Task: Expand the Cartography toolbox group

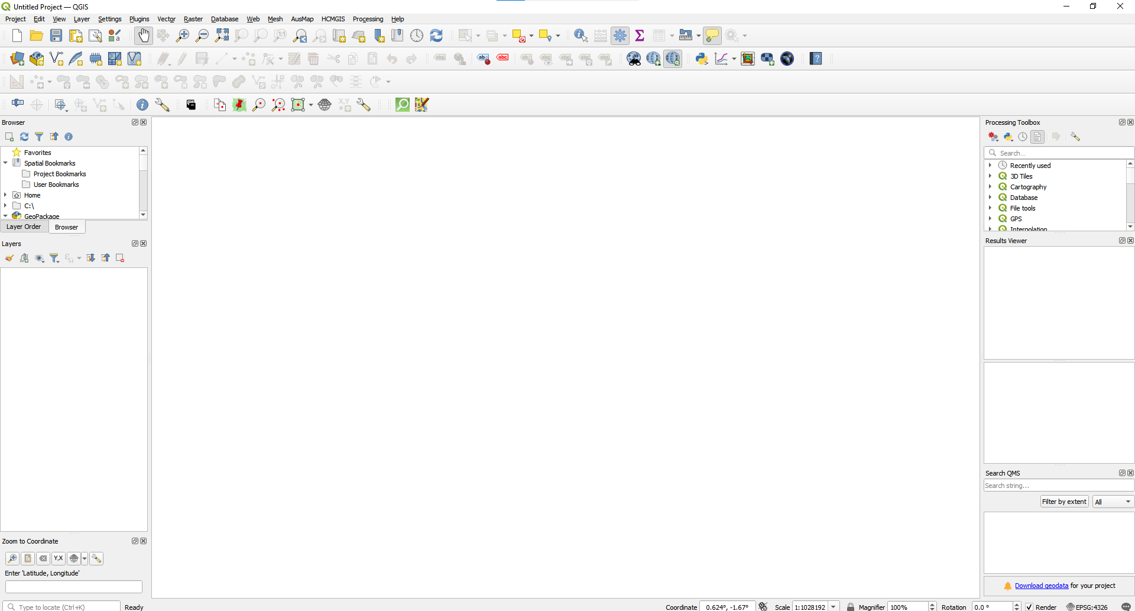Action: (x=990, y=186)
